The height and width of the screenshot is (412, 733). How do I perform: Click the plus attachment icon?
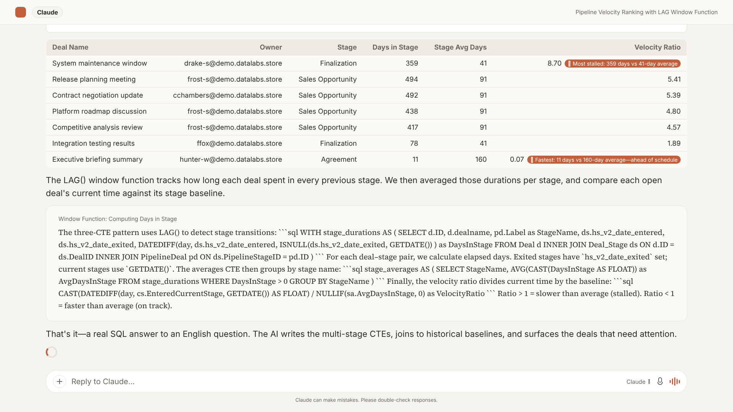60,381
